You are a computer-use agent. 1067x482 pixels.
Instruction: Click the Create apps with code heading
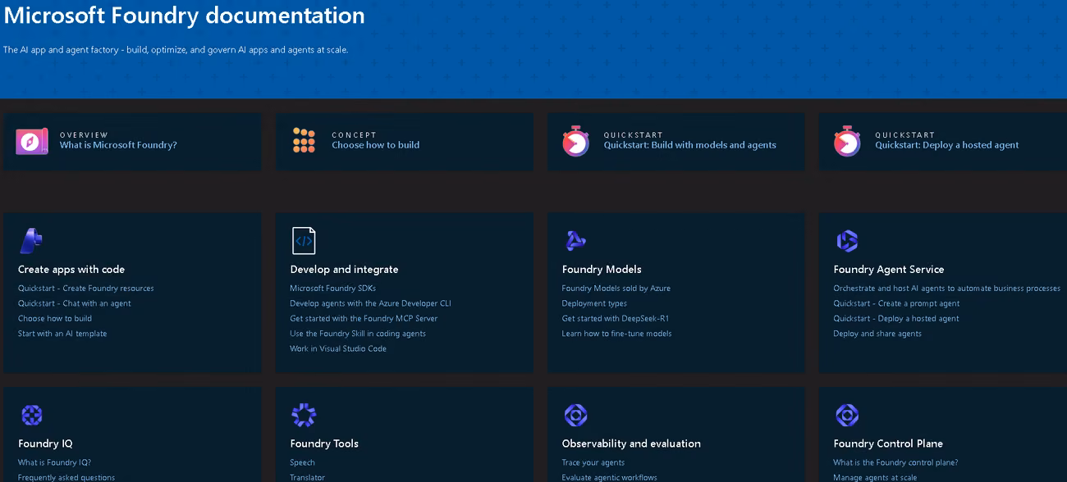point(71,269)
